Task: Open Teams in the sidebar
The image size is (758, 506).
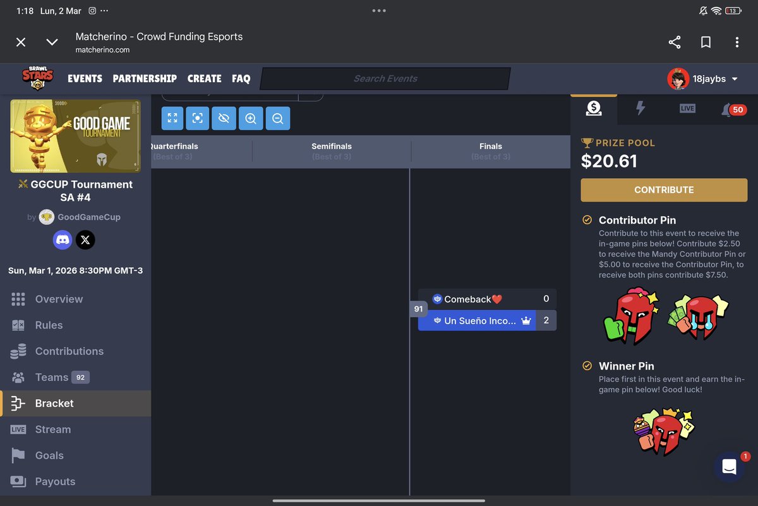Action: click(x=75, y=377)
